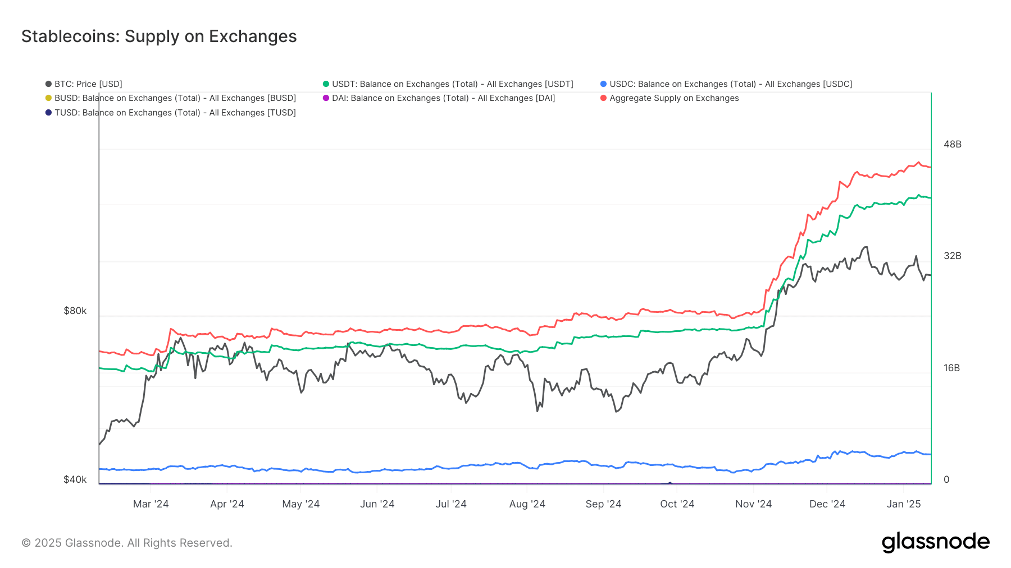The width and height of the screenshot is (1011, 568).
Task: Select the Sep '24 x-axis label
Action: click(603, 504)
